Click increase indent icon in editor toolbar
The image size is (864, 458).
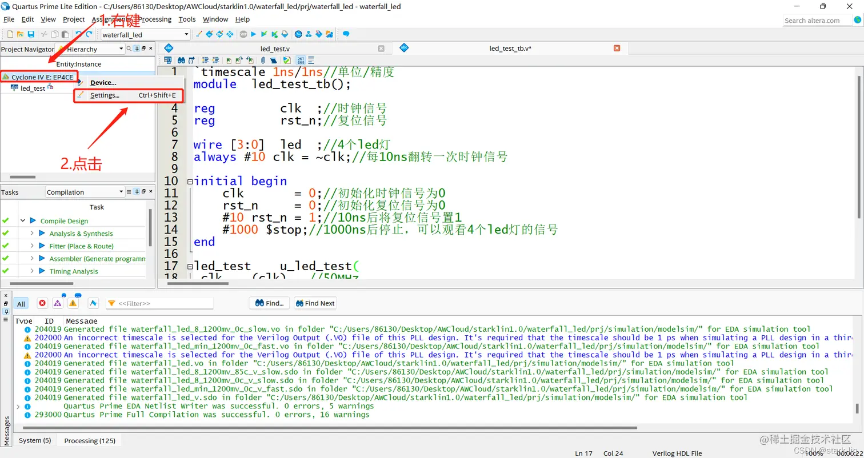205,60
